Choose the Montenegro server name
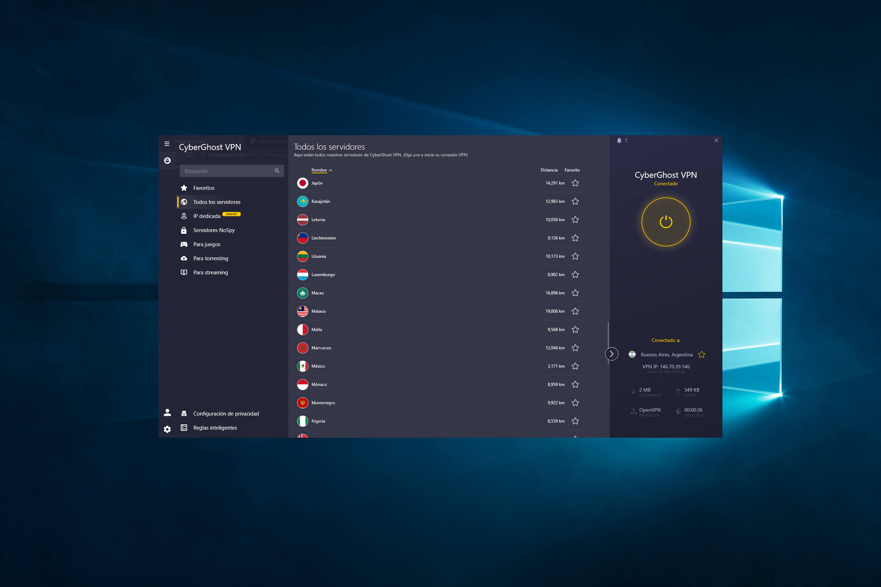The image size is (881, 587). (x=323, y=403)
